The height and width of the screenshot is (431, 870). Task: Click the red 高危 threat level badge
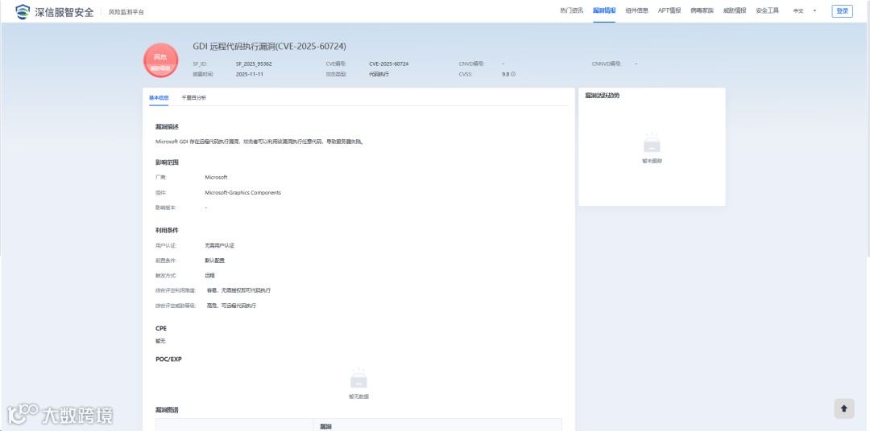click(x=160, y=60)
